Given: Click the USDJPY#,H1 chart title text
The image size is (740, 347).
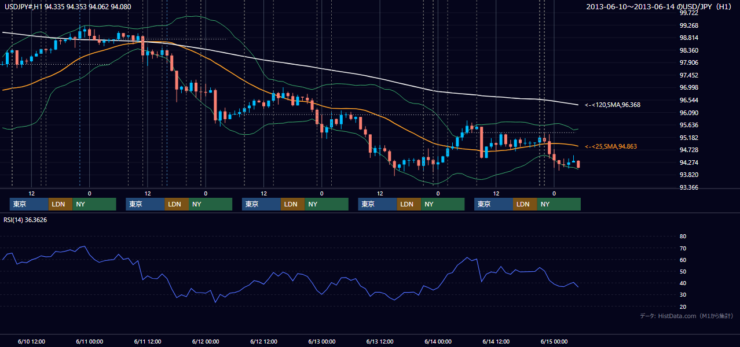Looking at the screenshot, I should [68, 6].
